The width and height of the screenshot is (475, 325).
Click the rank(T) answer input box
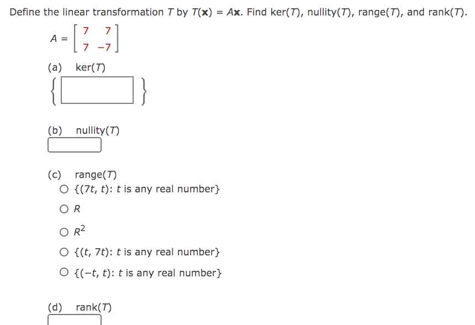(x=75, y=321)
